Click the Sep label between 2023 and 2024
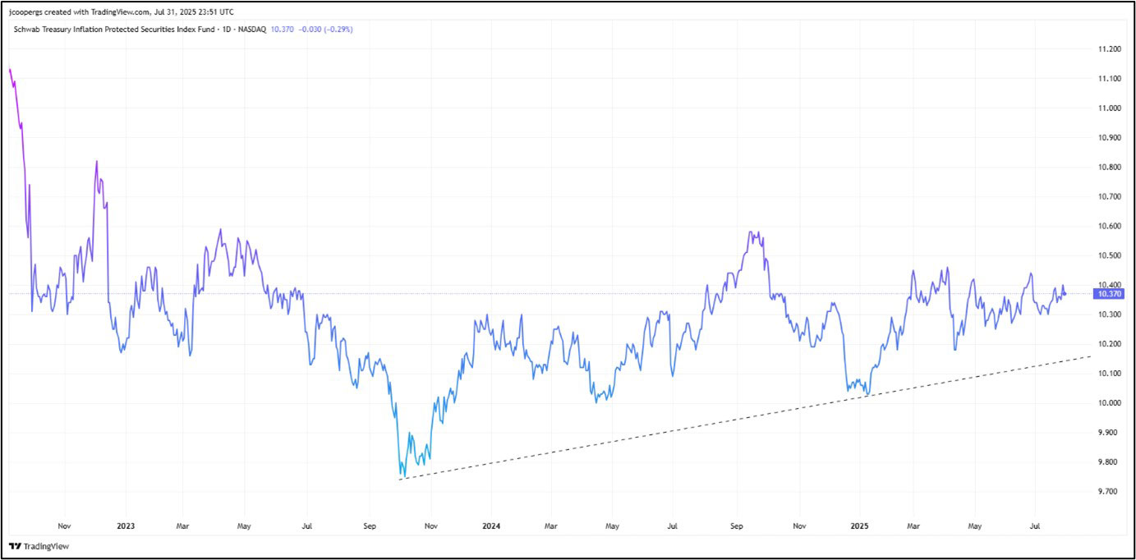The height and width of the screenshot is (560, 1136). [369, 526]
